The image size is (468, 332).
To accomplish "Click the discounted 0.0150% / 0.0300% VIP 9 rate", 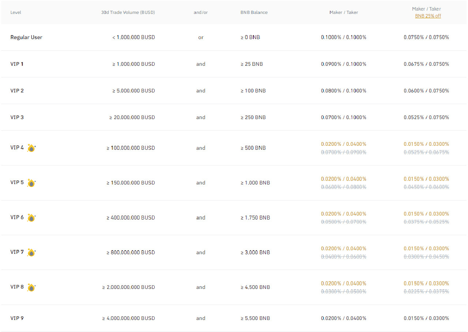I will [x=426, y=318].
